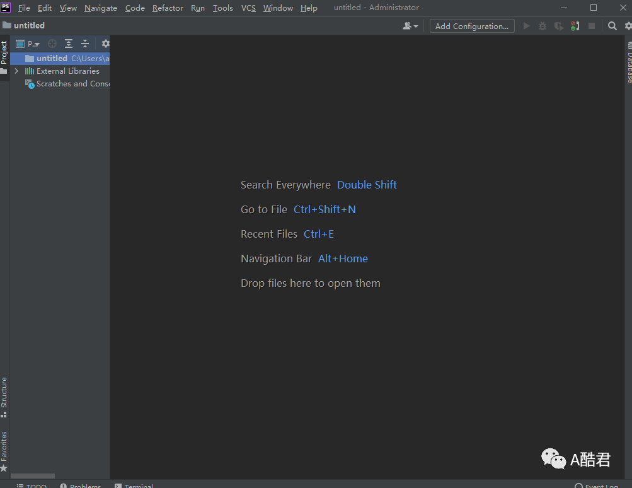Open the Tools menu
Viewport: 632px width, 488px height.
[223, 8]
